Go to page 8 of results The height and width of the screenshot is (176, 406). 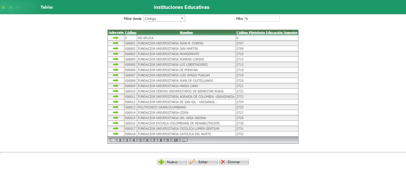tap(161, 140)
